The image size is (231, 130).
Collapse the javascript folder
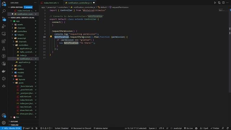pyautogui.click(x=12, y=38)
